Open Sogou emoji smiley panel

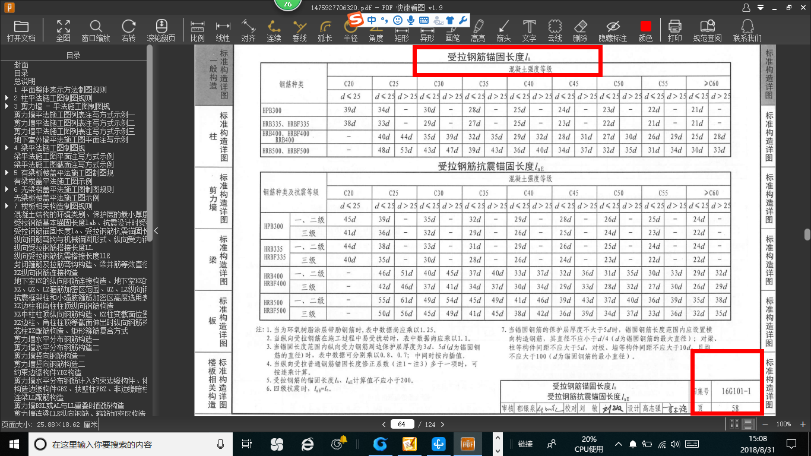397,20
